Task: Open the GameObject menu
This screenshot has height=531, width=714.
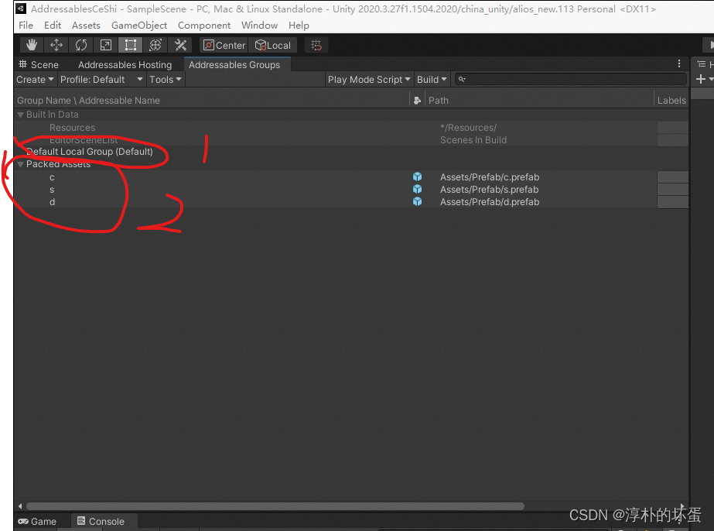Action: point(139,26)
